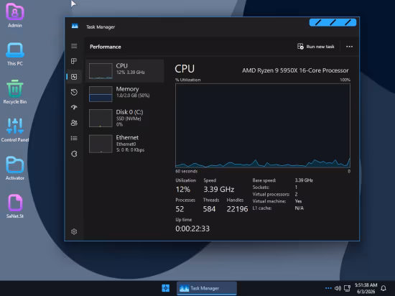This screenshot has height=296, width=395.
Task: Click the AMD Ryzen 9 5950X processor name
Action: pos(295,70)
